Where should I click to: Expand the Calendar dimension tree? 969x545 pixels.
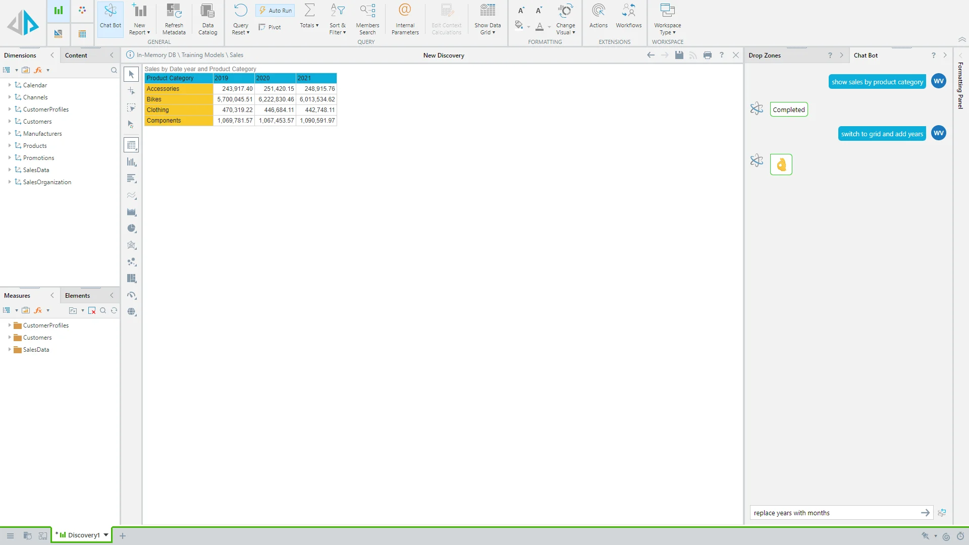point(10,85)
